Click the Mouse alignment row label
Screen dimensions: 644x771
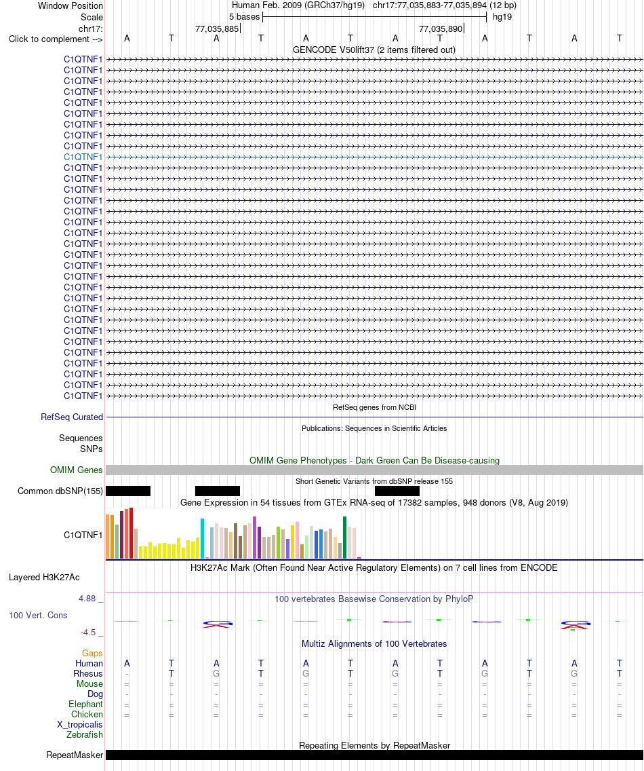(x=90, y=684)
